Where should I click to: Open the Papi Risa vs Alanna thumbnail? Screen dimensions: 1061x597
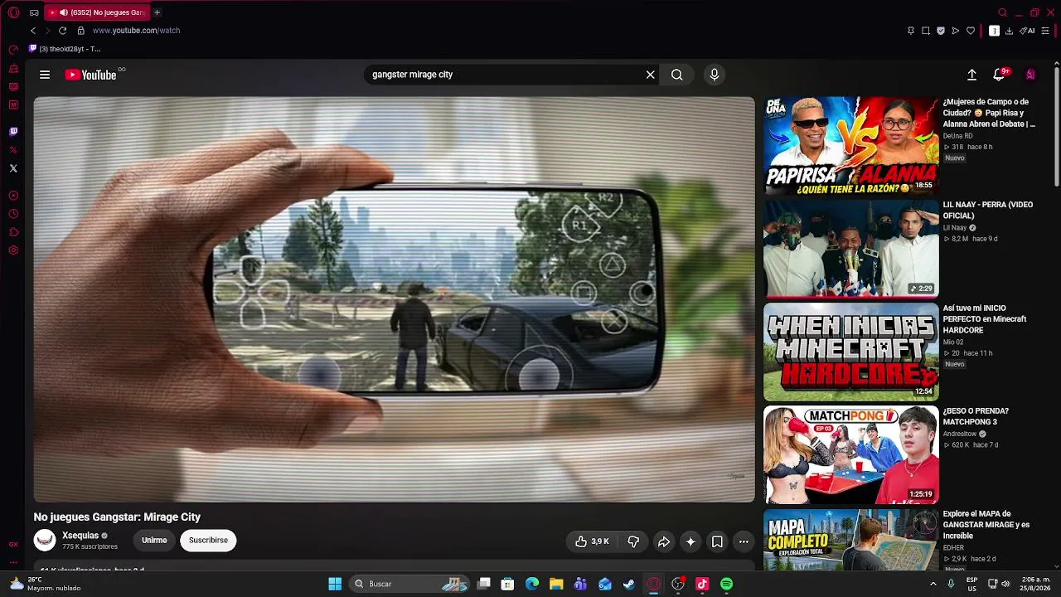[851, 145]
